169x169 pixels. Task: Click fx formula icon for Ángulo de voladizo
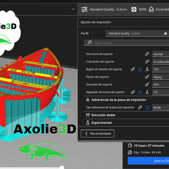click(147, 69)
